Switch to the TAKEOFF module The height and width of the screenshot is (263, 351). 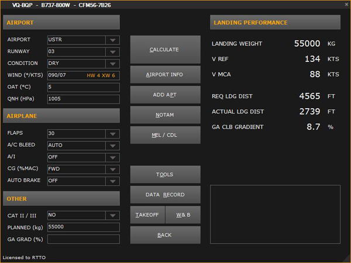tap(147, 214)
